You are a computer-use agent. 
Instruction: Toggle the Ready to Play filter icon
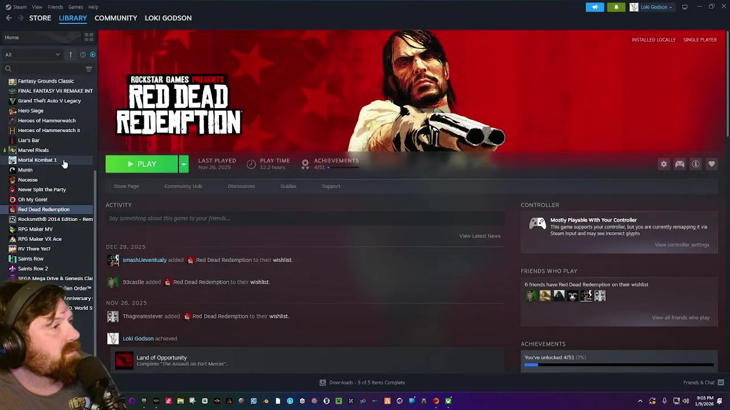pyautogui.click(x=92, y=55)
